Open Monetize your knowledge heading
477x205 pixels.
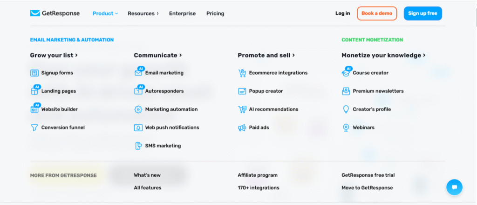coord(383,55)
